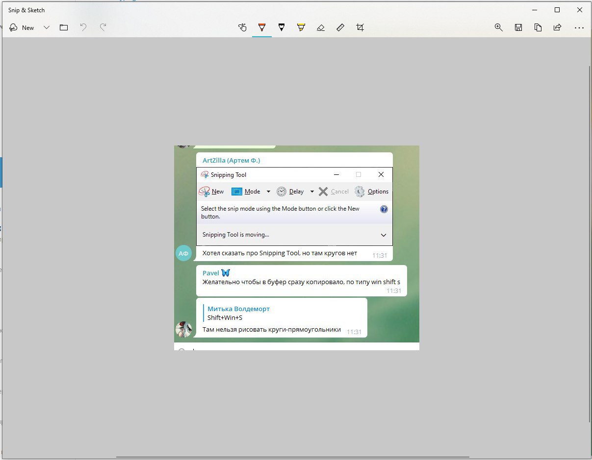This screenshot has height=460, width=592.
Task: Expand the 'Snipping Tool is moving...' chevron
Action: (384, 235)
